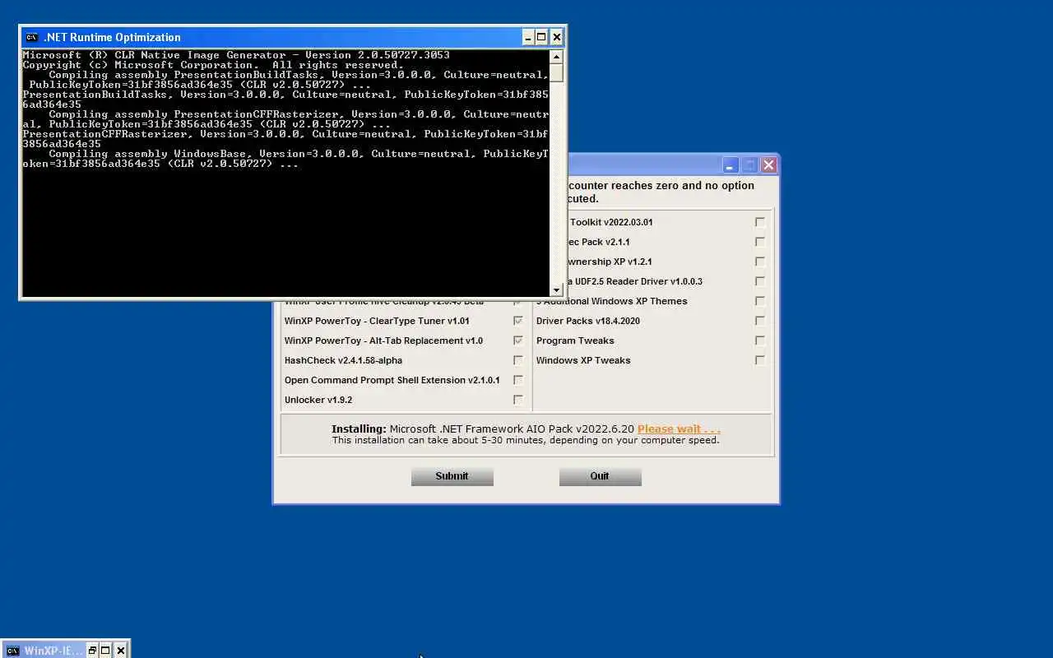Click 'counter reaches zero and no option' text
Image resolution: width=1053 pixels, height=658 pixels.
tap(661, 185)
